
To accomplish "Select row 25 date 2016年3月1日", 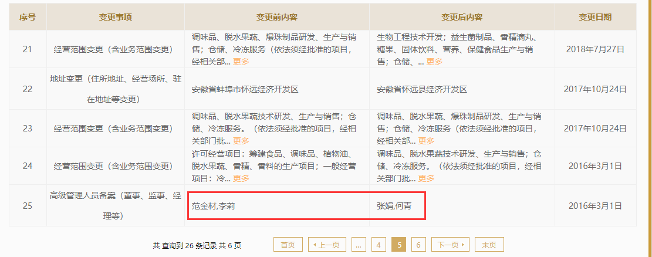I will tap(595, 205).
